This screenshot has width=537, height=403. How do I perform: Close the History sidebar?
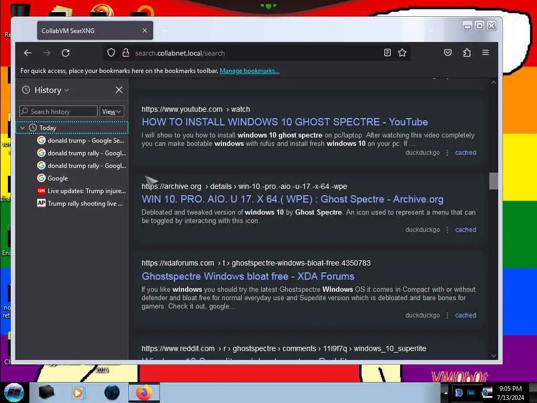(x=119, y=90)
